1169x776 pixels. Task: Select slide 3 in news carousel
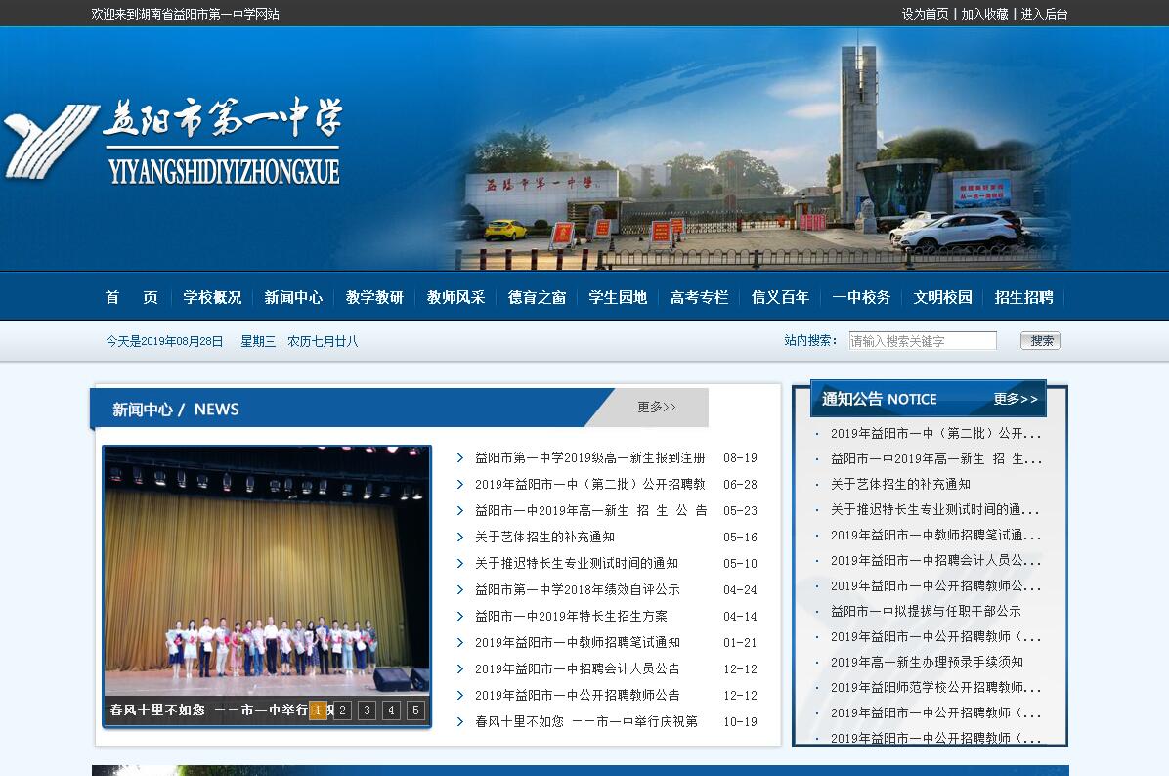[x=367, y=711]
